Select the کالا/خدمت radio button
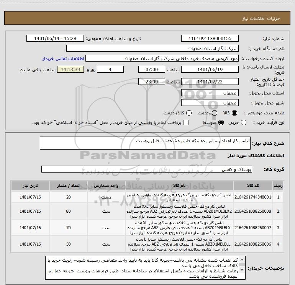The image size is (295, 285). click(x=189, y=113)
